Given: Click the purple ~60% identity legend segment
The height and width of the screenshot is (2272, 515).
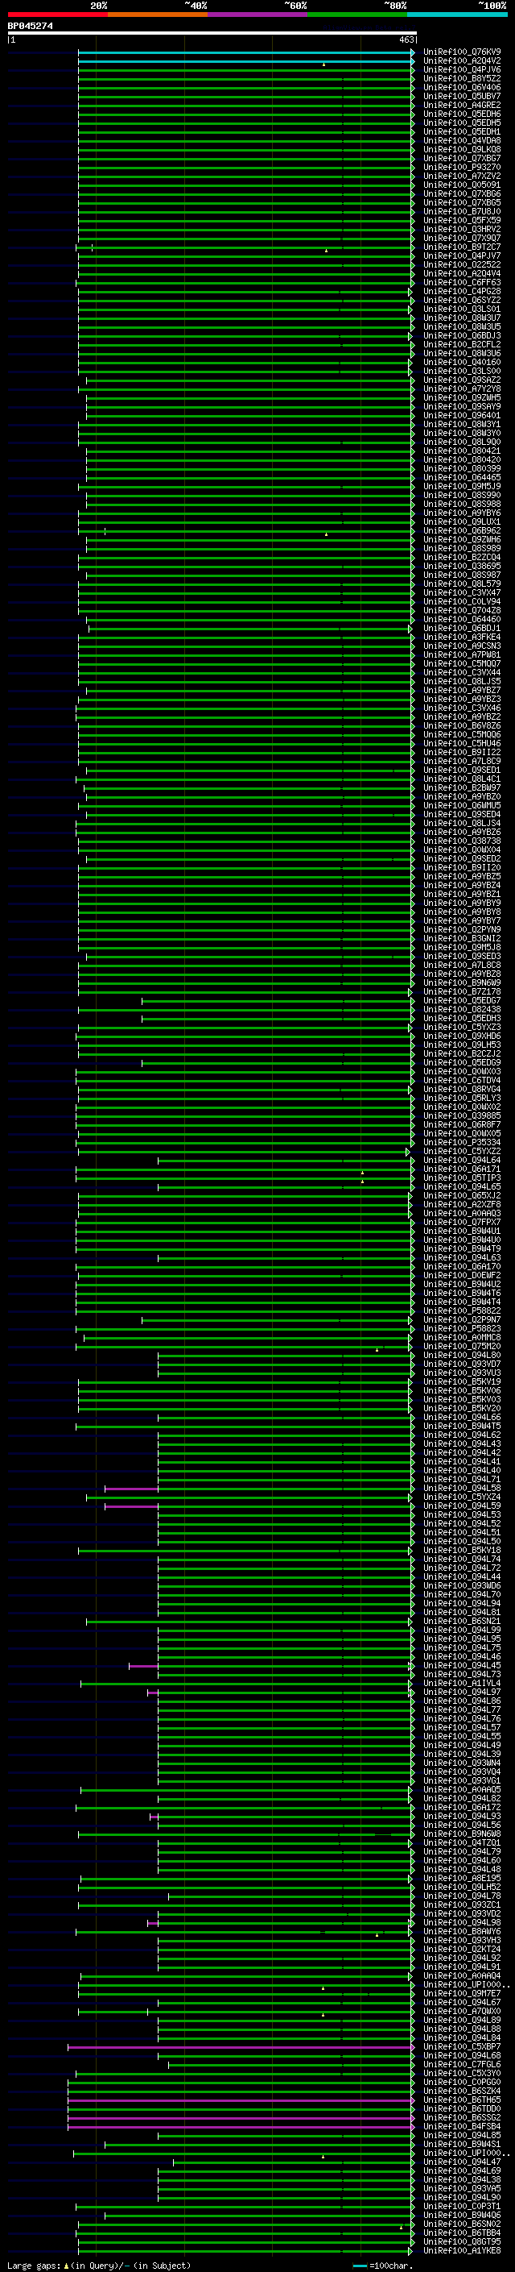Looking at the screenshot, I should (257, 15).
